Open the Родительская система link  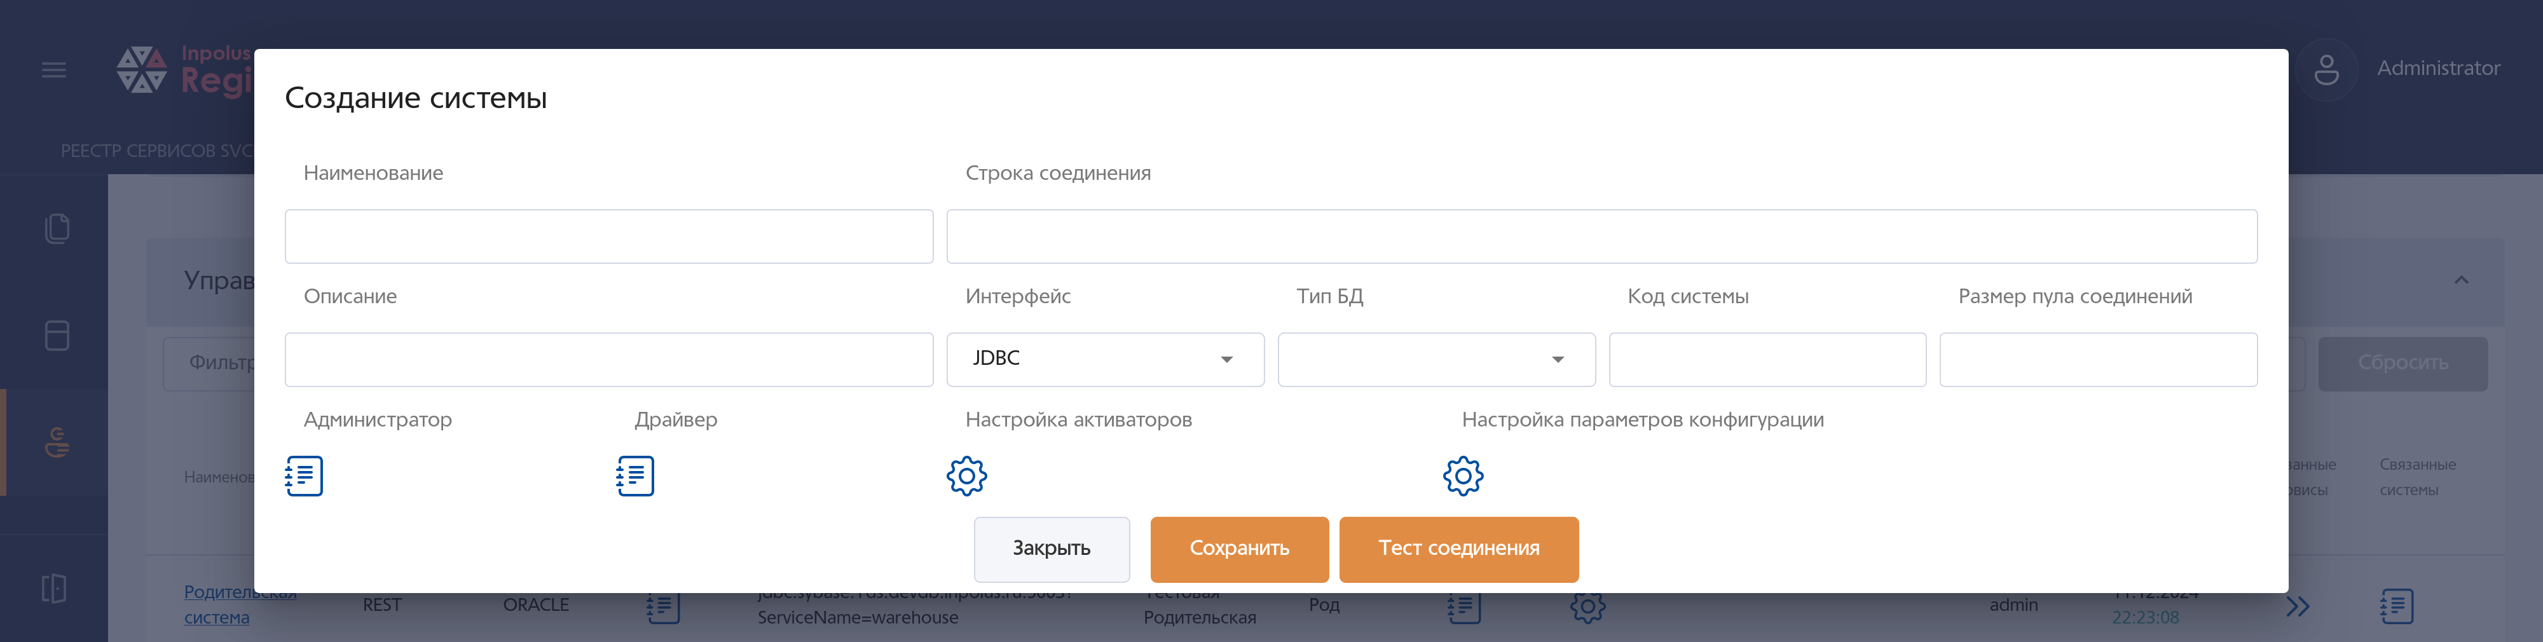[239, 604]
